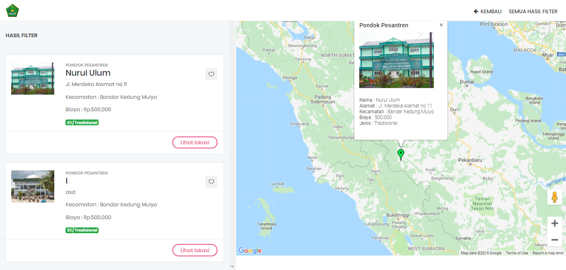Zoom in the map with plus button
566x270 pixels.
click(555, 224)
